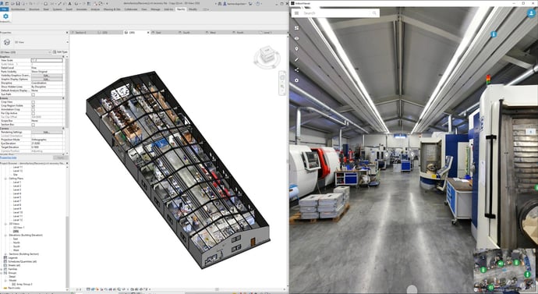This screenshot has height=294, width=538.
Task: Open the blue info marker near ceiling
Action: point(494,34)
